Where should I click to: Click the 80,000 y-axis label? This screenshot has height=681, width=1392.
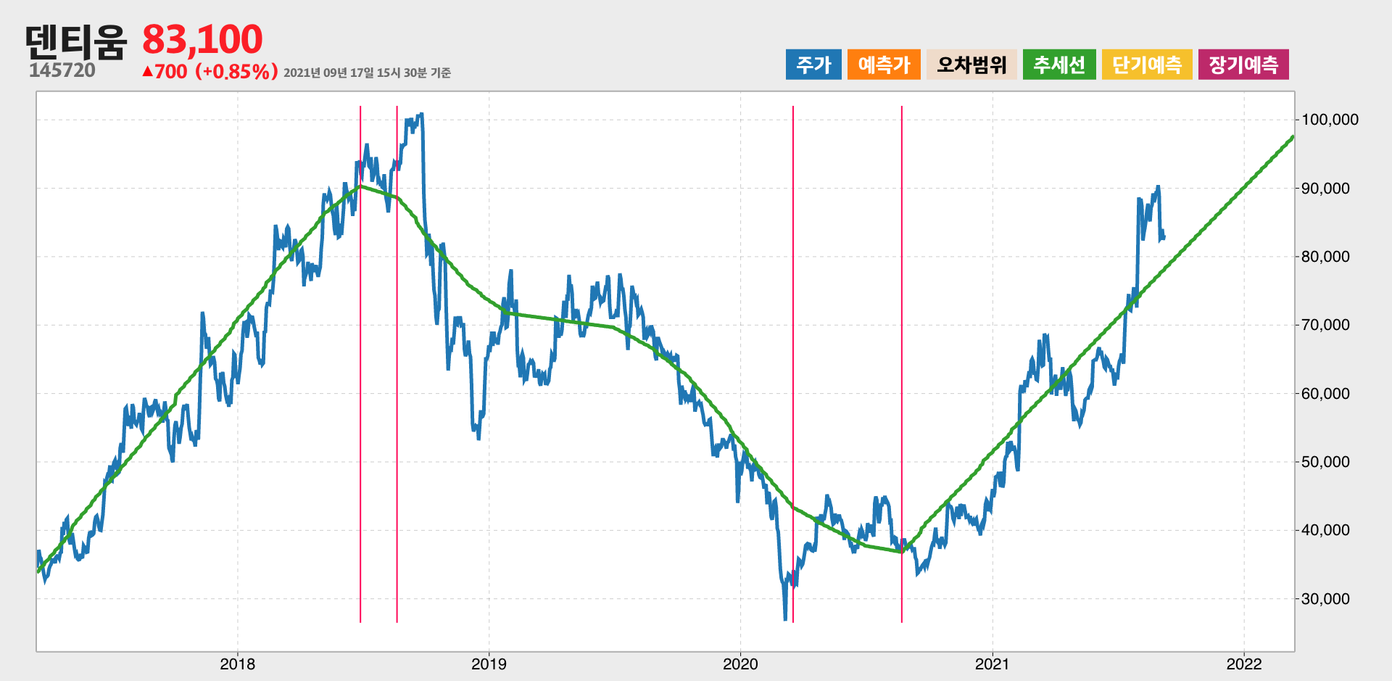click(x=1326, y=257)
